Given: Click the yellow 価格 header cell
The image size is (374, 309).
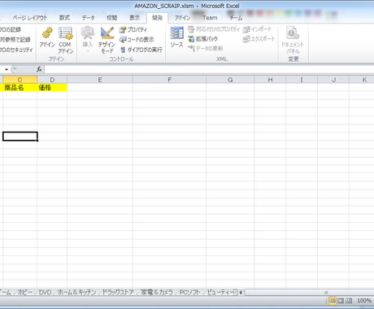Looking at the screenshot, I should tap(52, 87).
